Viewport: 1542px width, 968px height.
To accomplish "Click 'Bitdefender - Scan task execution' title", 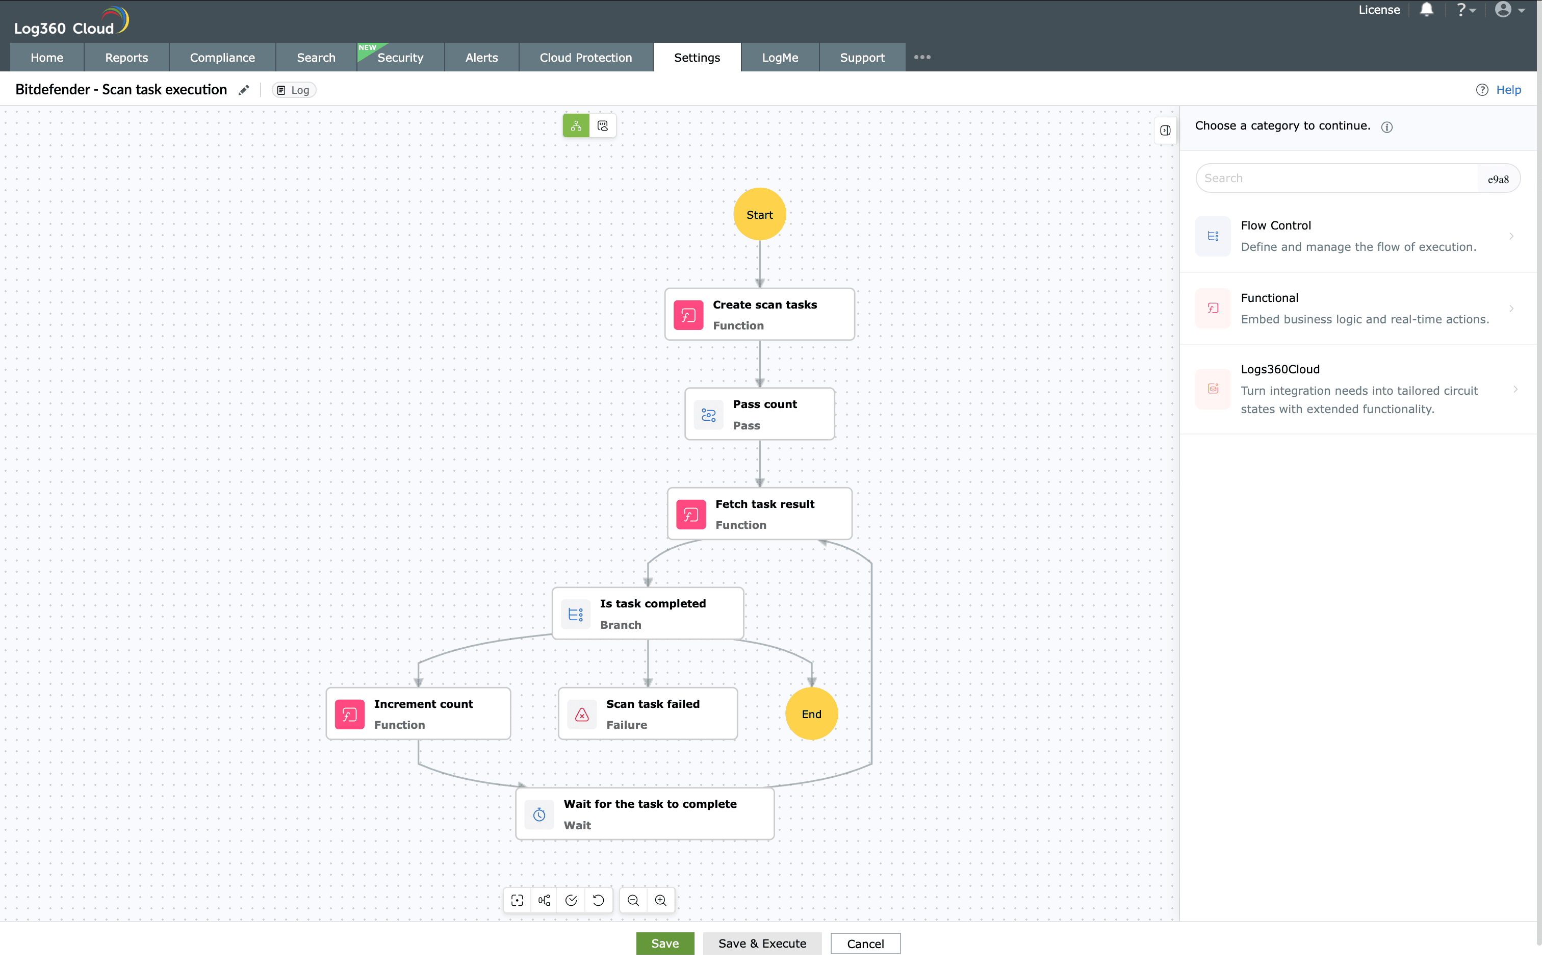I will [x=121, y=90].
